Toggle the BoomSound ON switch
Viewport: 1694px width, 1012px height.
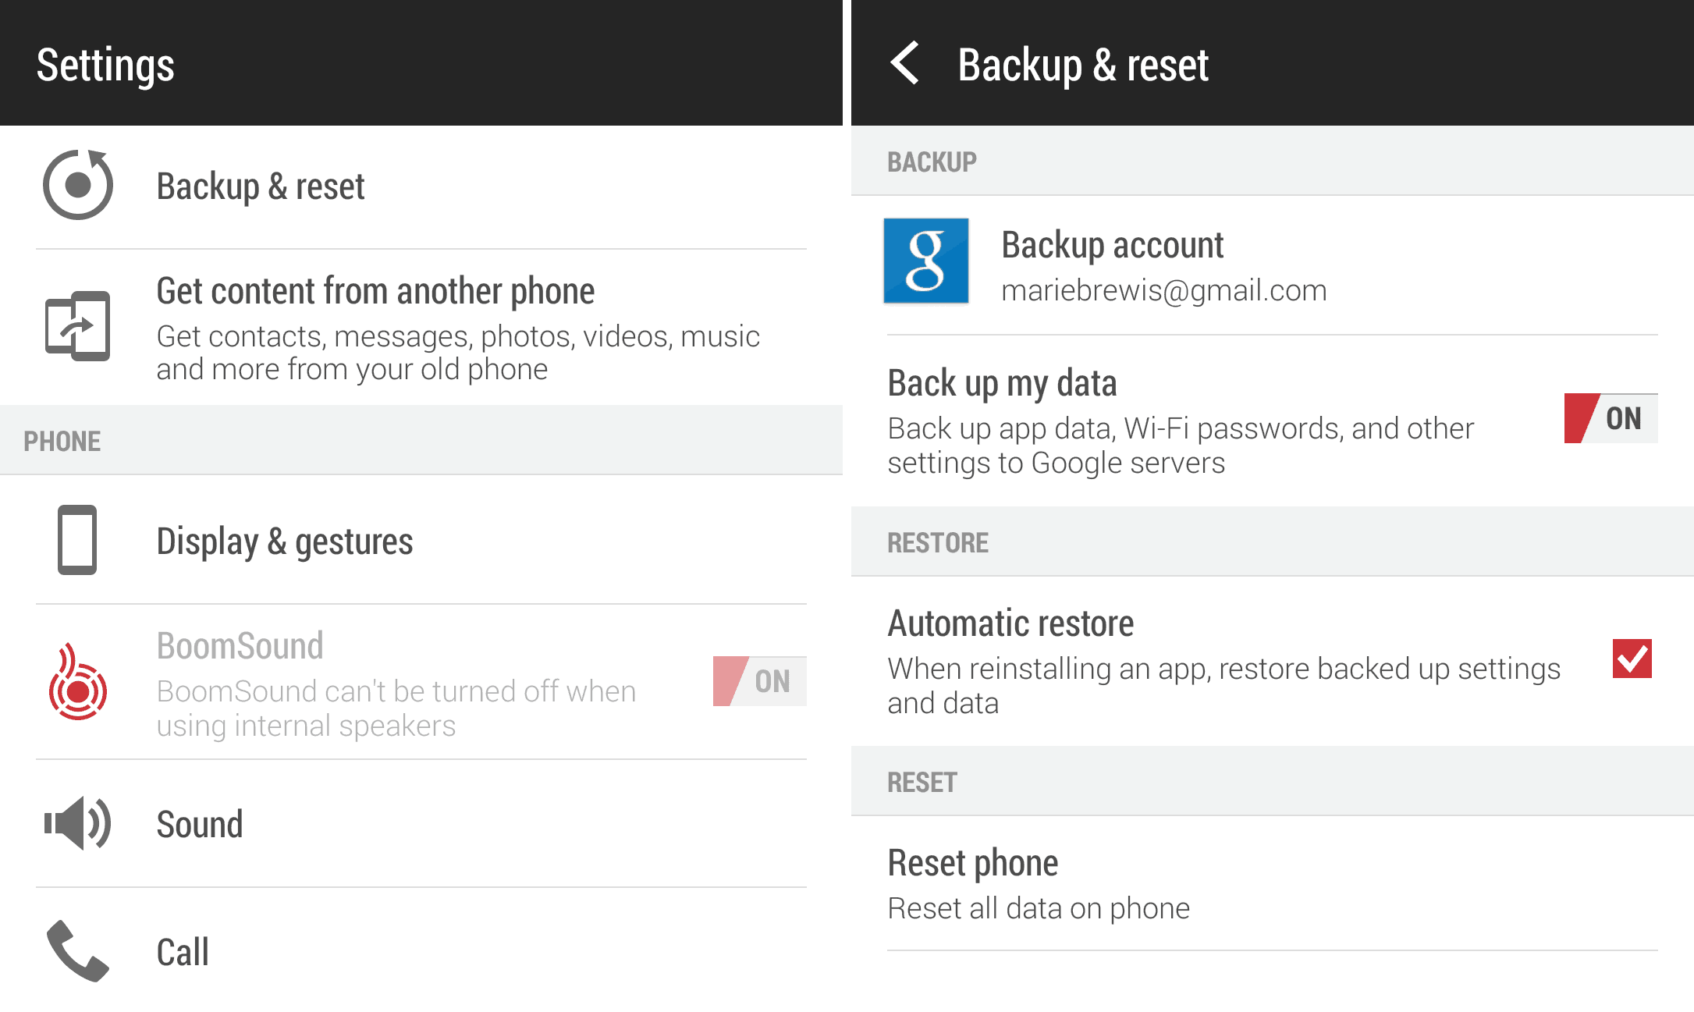tap(758, 681)
